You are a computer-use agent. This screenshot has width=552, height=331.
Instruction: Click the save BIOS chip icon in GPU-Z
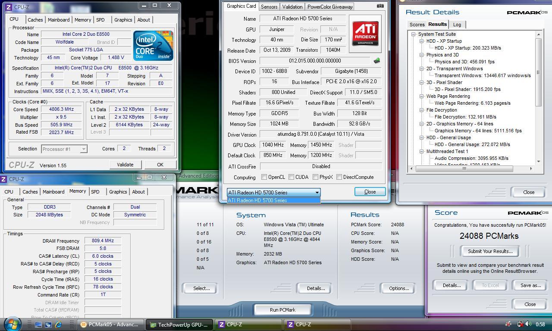[x=376, y=61]
